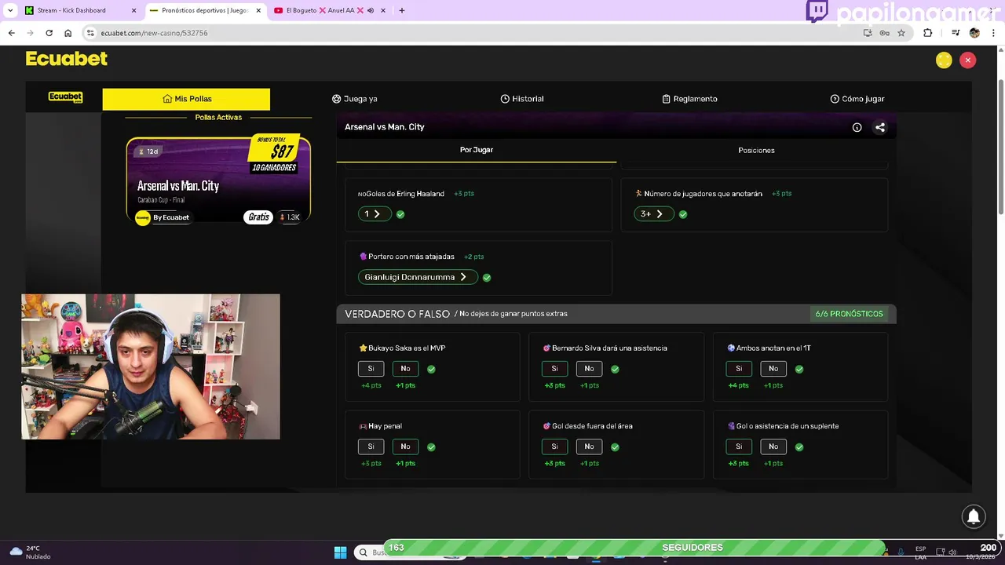Open the browser extensions icon
Viewport: 1005px width, 565px height.
tap(928, 33)
